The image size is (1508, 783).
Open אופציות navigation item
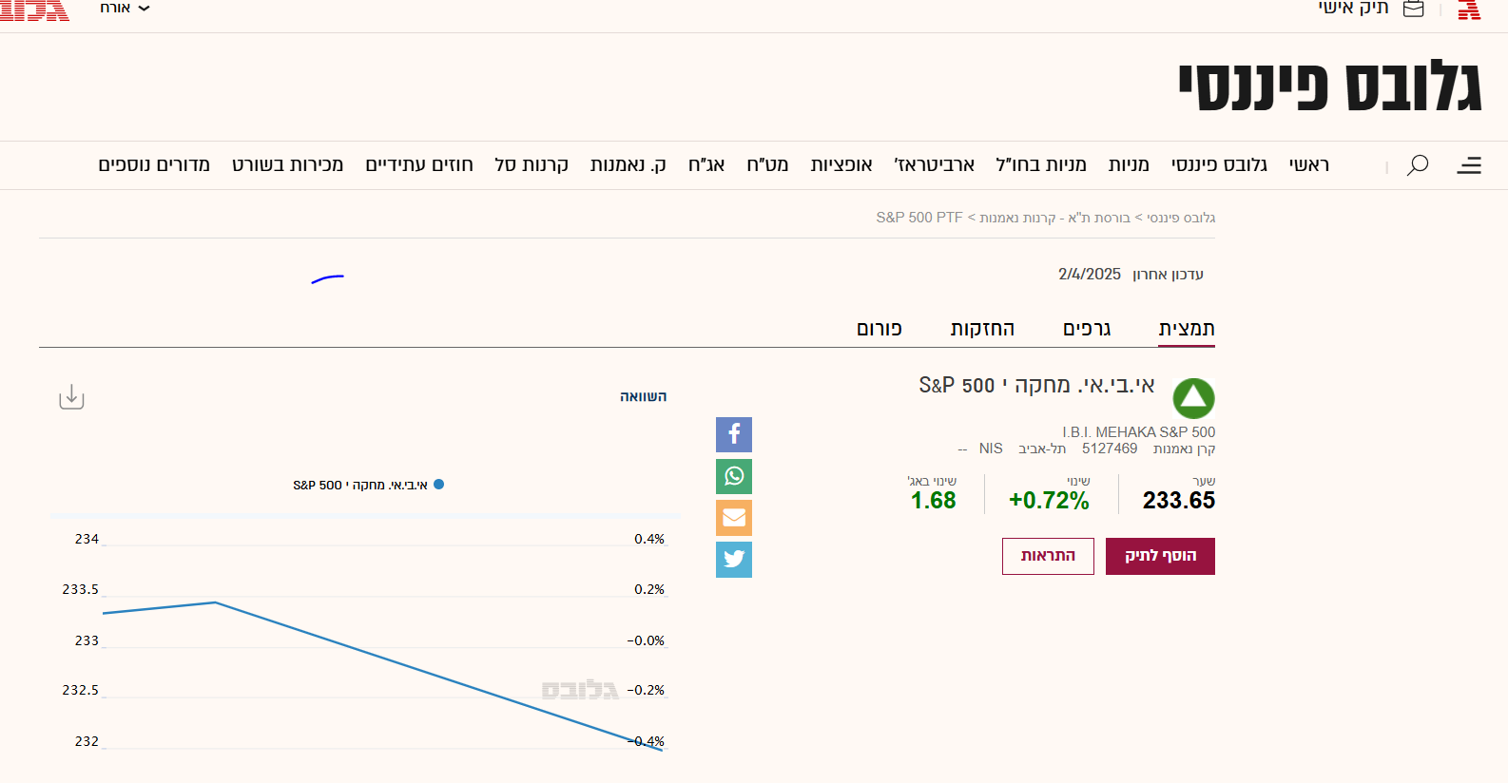point(841,165)
